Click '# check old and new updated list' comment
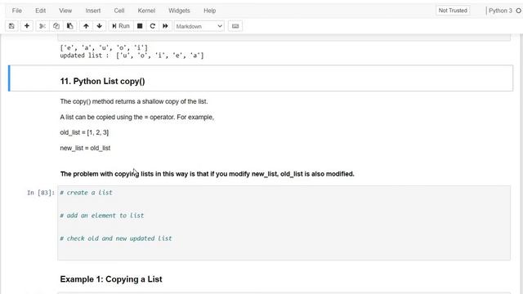 pyautogui.click(x=116, y=238)
